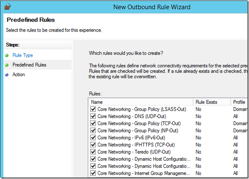Go to the Action step

[19, 75]
